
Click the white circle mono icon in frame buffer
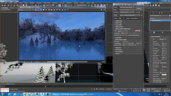tap(44, 10)
